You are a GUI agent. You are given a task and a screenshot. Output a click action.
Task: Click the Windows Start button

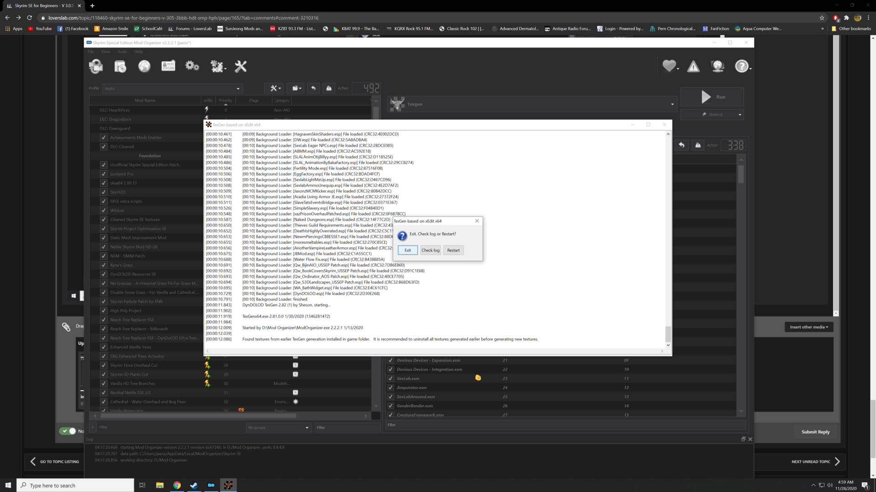pyautogui.click(x=8, y=485)
